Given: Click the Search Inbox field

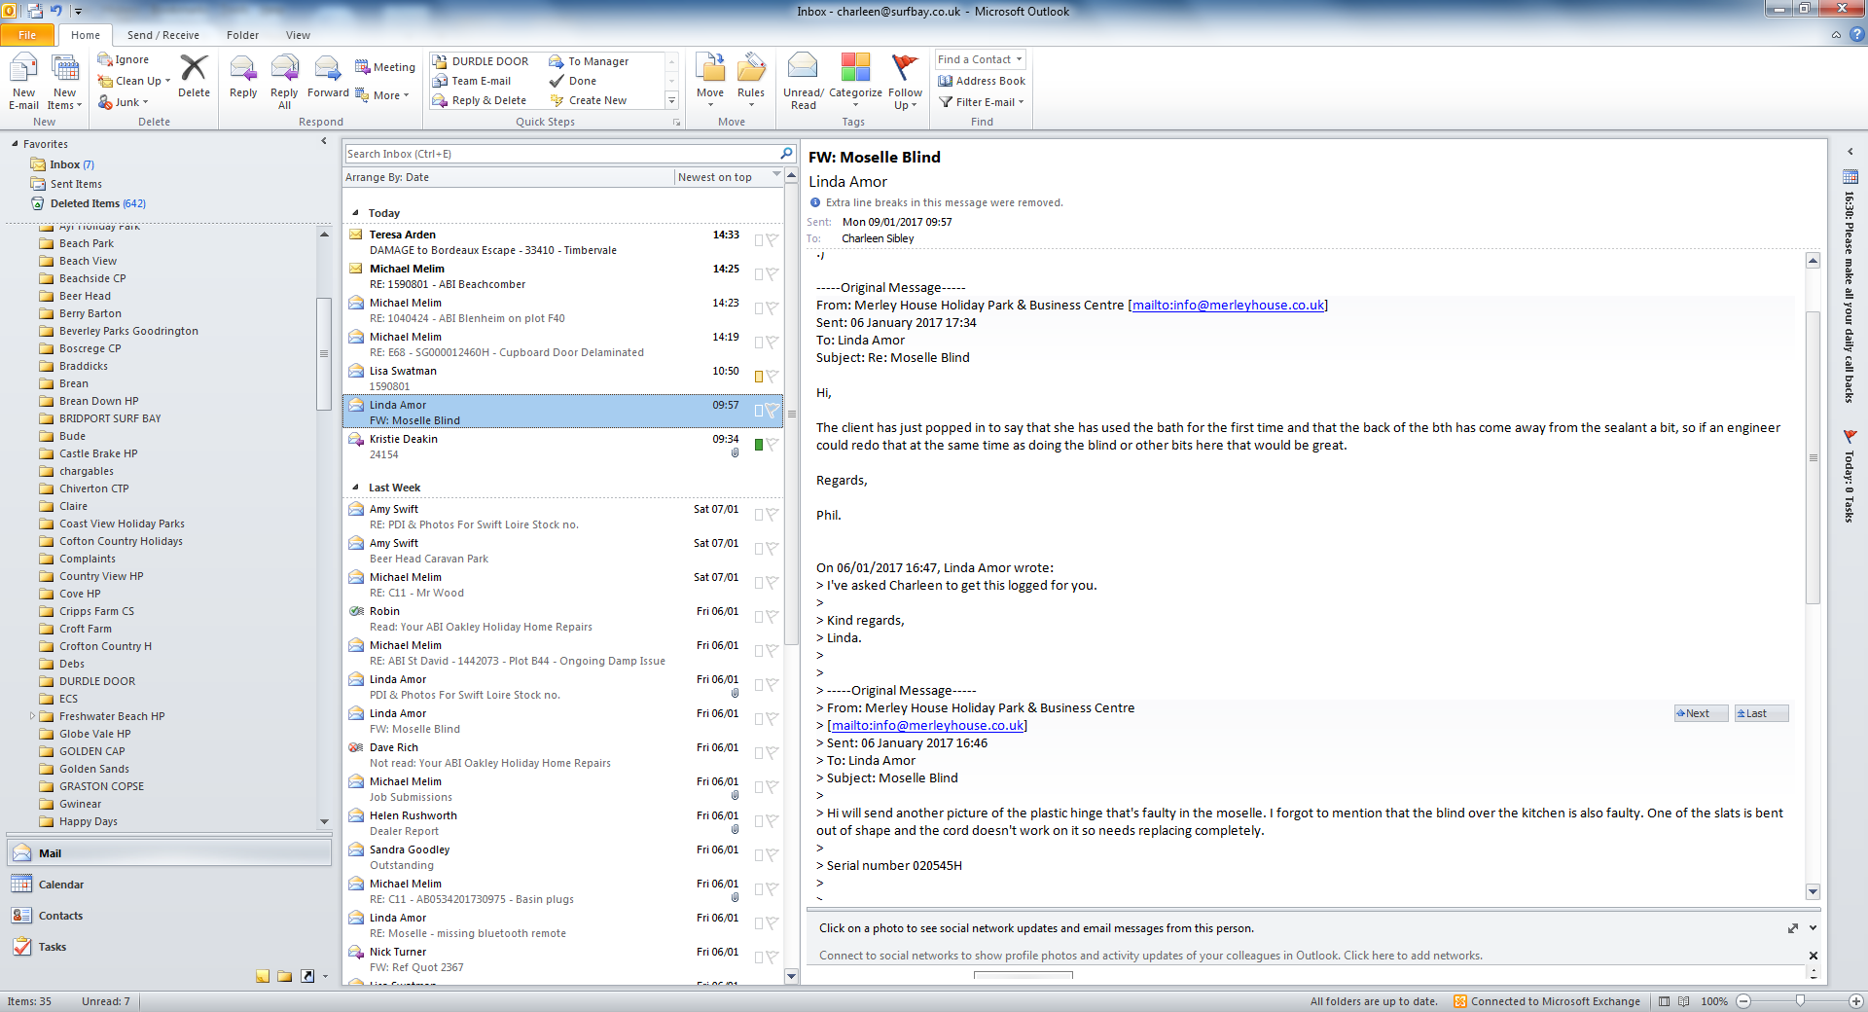Looking at the screenshot, I should [x=562, y=154].
